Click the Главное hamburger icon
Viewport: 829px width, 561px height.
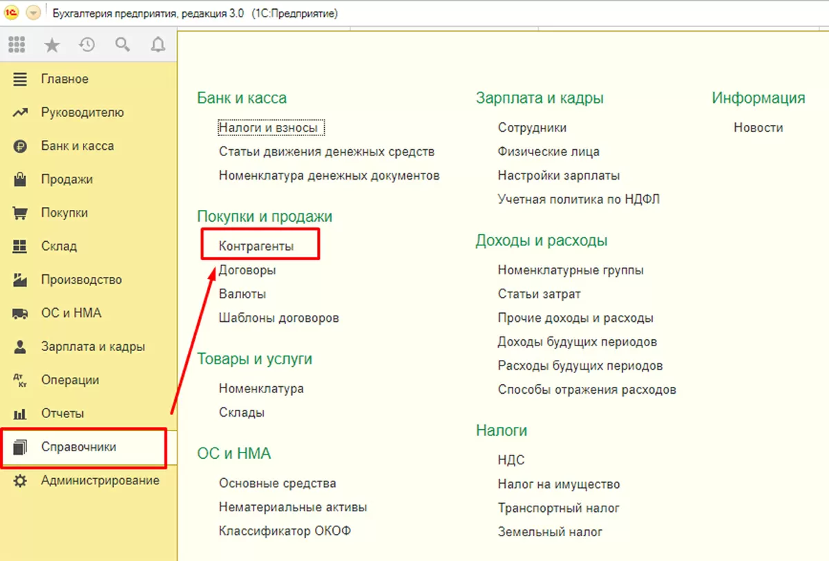point(20,79)
